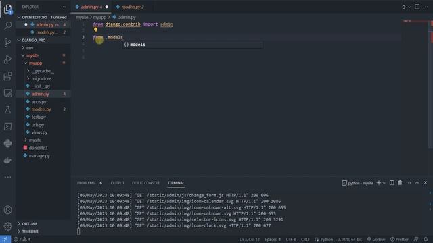
Task: Collapse the mysite root folder
Action: click(x=43, y=55)
